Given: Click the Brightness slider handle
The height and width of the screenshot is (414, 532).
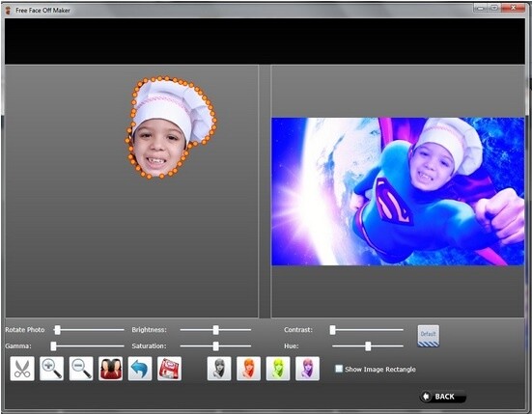Looking at the screenshot, I should (215, 330).
